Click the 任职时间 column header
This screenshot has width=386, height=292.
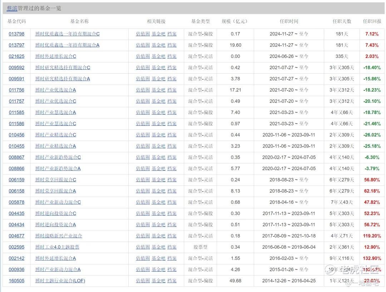289,21
